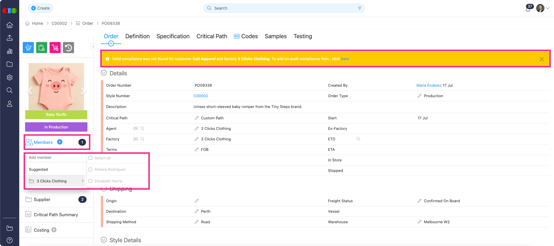Check the Select all checkbox

[91, 158]
